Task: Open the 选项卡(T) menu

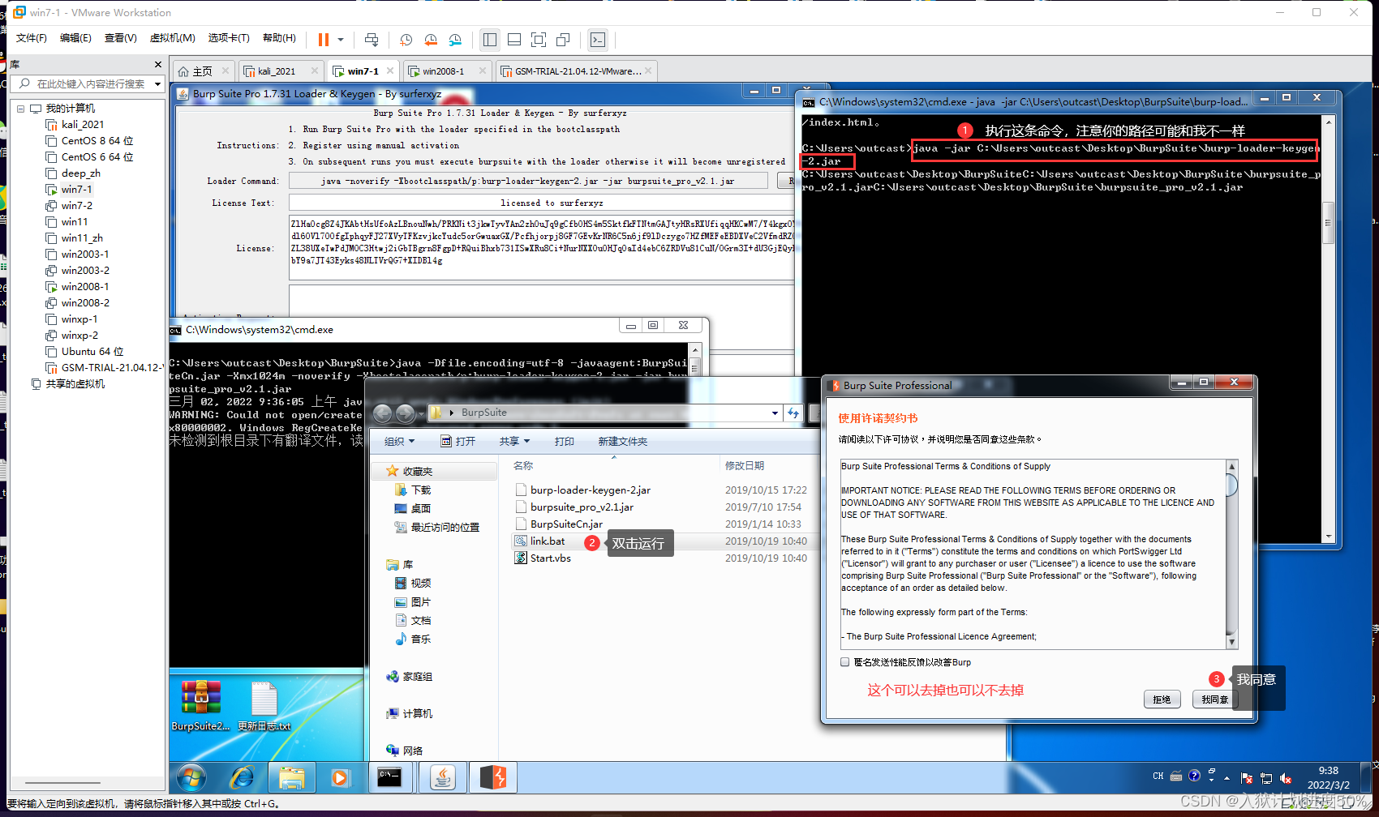Action: (x=229, y=38)
